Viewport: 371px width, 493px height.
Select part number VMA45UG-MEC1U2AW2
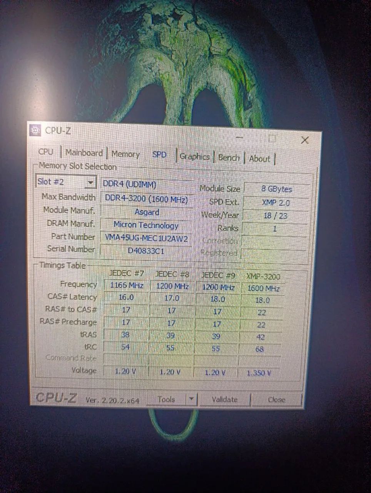pyautogui.click(x=146, y=238)
